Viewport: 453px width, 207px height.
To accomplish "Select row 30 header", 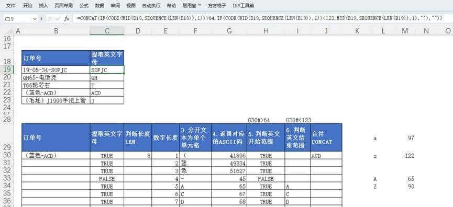I will tap(7, 155).
